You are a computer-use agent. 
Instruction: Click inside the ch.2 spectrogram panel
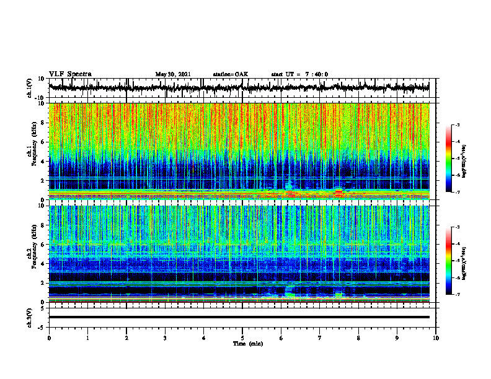click(239, 254)
